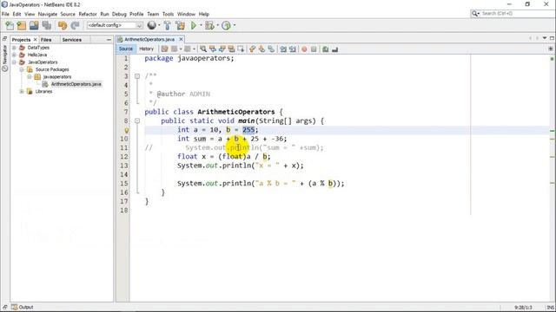Collapse the Javadoc comment fold on line 3
Viewport: 556px width, 312px height.
coord(137,76)
